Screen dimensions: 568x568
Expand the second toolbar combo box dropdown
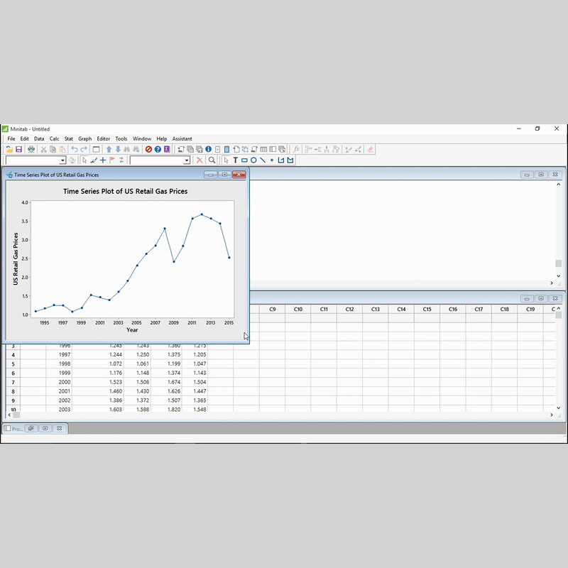click(x=187, y=160)
